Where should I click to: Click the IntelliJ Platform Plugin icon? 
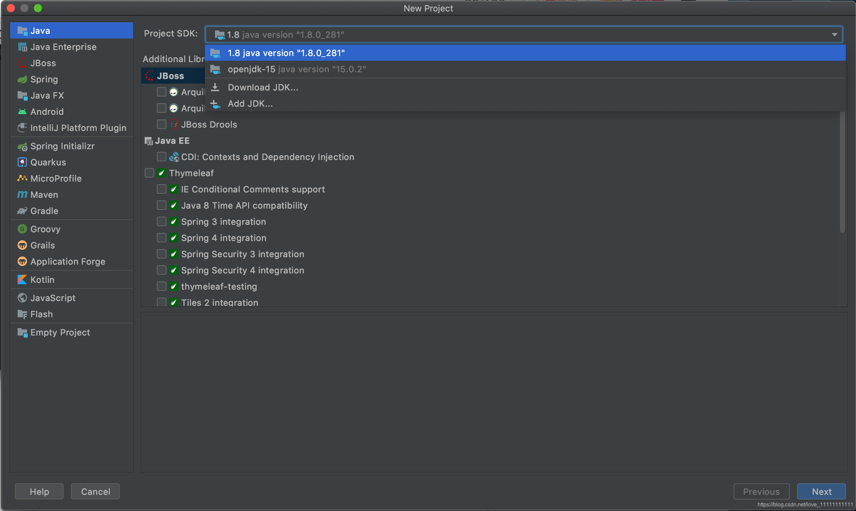[22, 128]
